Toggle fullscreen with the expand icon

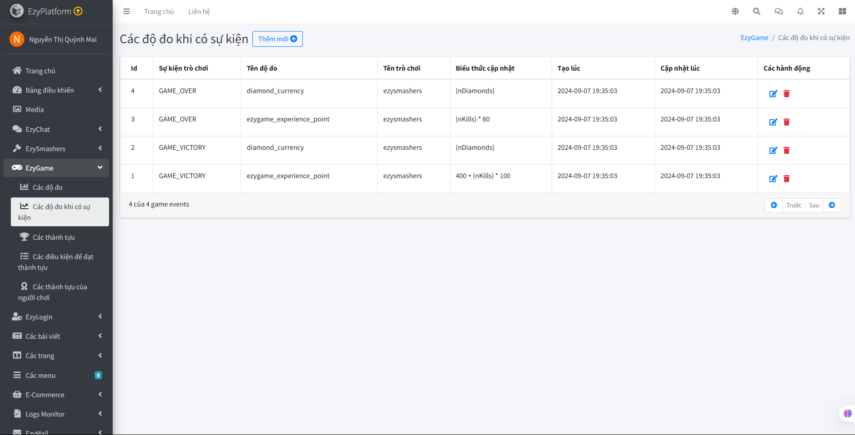(x=821, y=12)
